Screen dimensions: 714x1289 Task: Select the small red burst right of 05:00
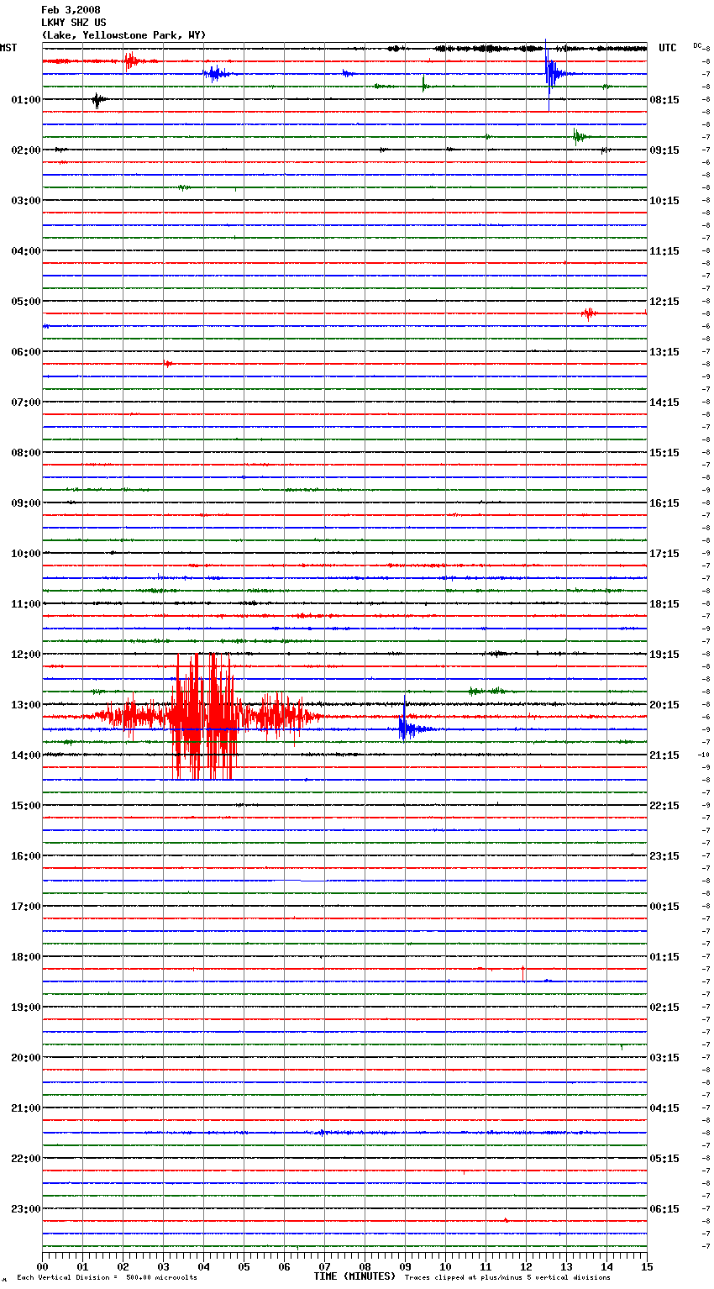coord(589,313)
